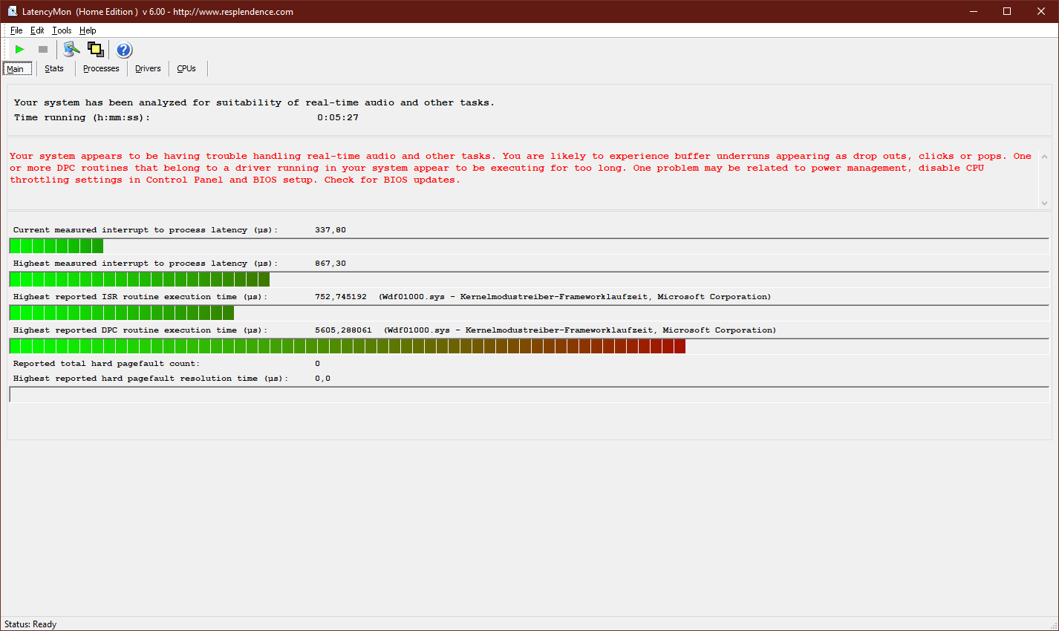Open the File menu
This screenshot has height=631, width=1059.
coord(16,30)
